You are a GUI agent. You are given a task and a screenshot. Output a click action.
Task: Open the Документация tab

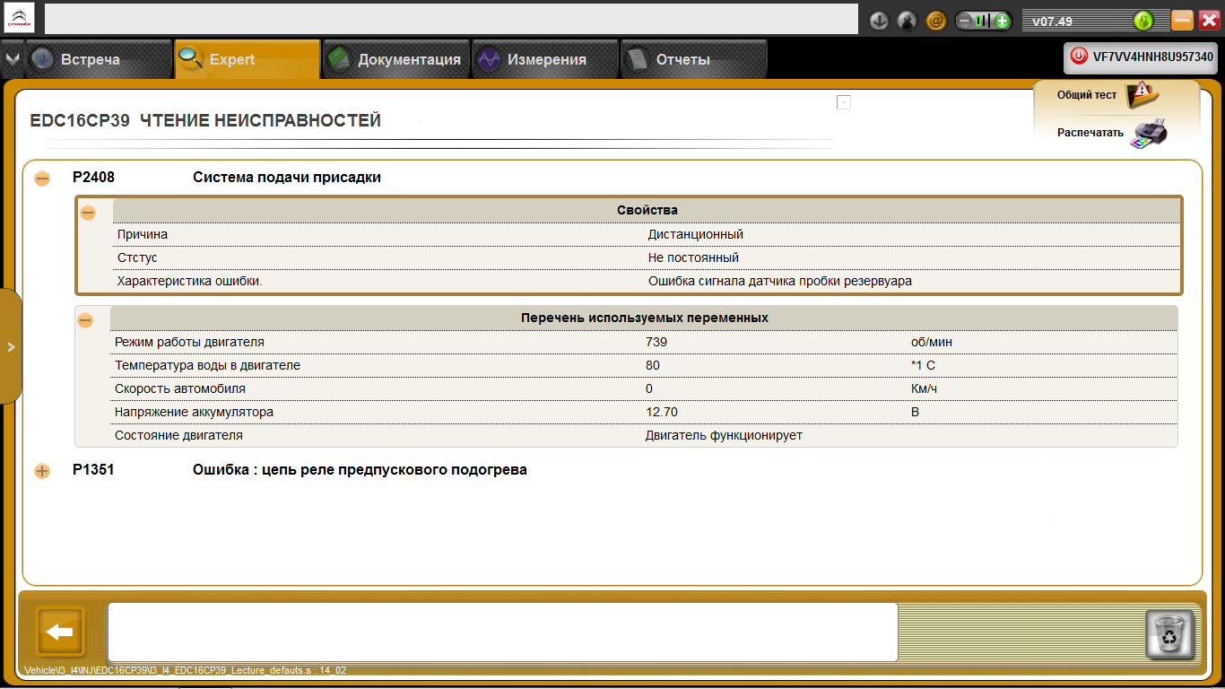pos(396,60)
